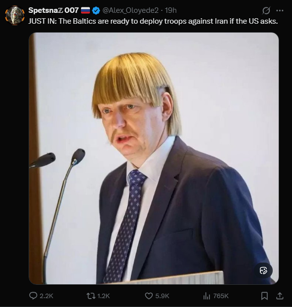Image resolution: width=292 pixels, height=307 pixels.
Task: Enlarge the attached photo of man at podium
Action: 154,158
